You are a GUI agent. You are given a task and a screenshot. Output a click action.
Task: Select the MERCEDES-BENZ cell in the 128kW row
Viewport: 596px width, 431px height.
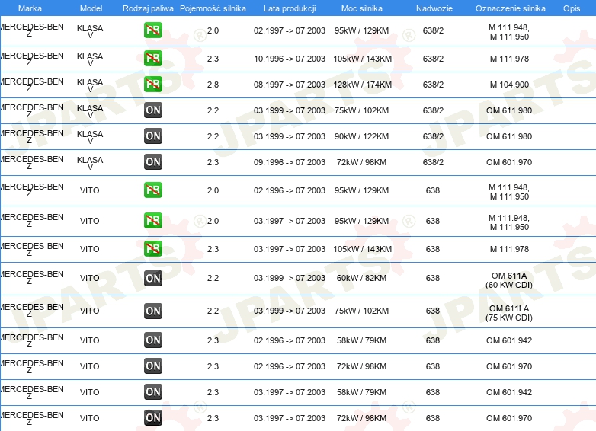(x=32, y=85)
